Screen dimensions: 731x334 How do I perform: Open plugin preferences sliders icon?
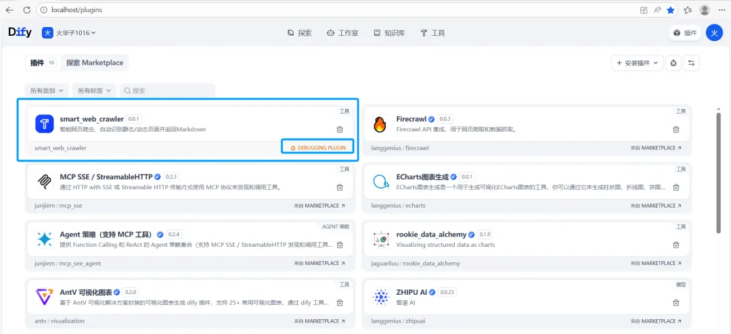coord(691,63)
